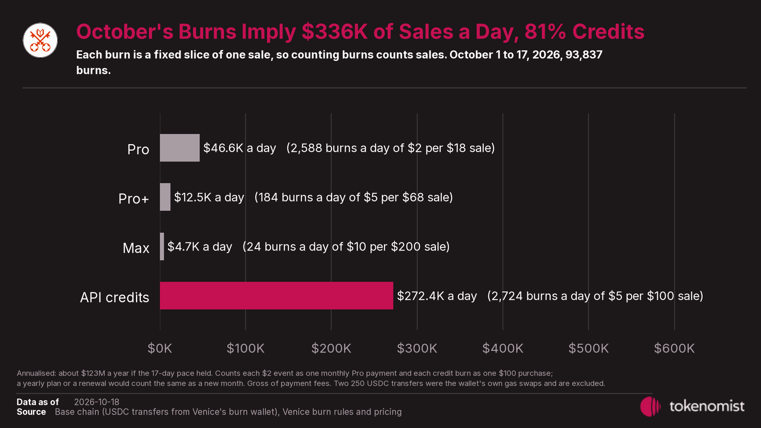Click the Max category label

136,248
